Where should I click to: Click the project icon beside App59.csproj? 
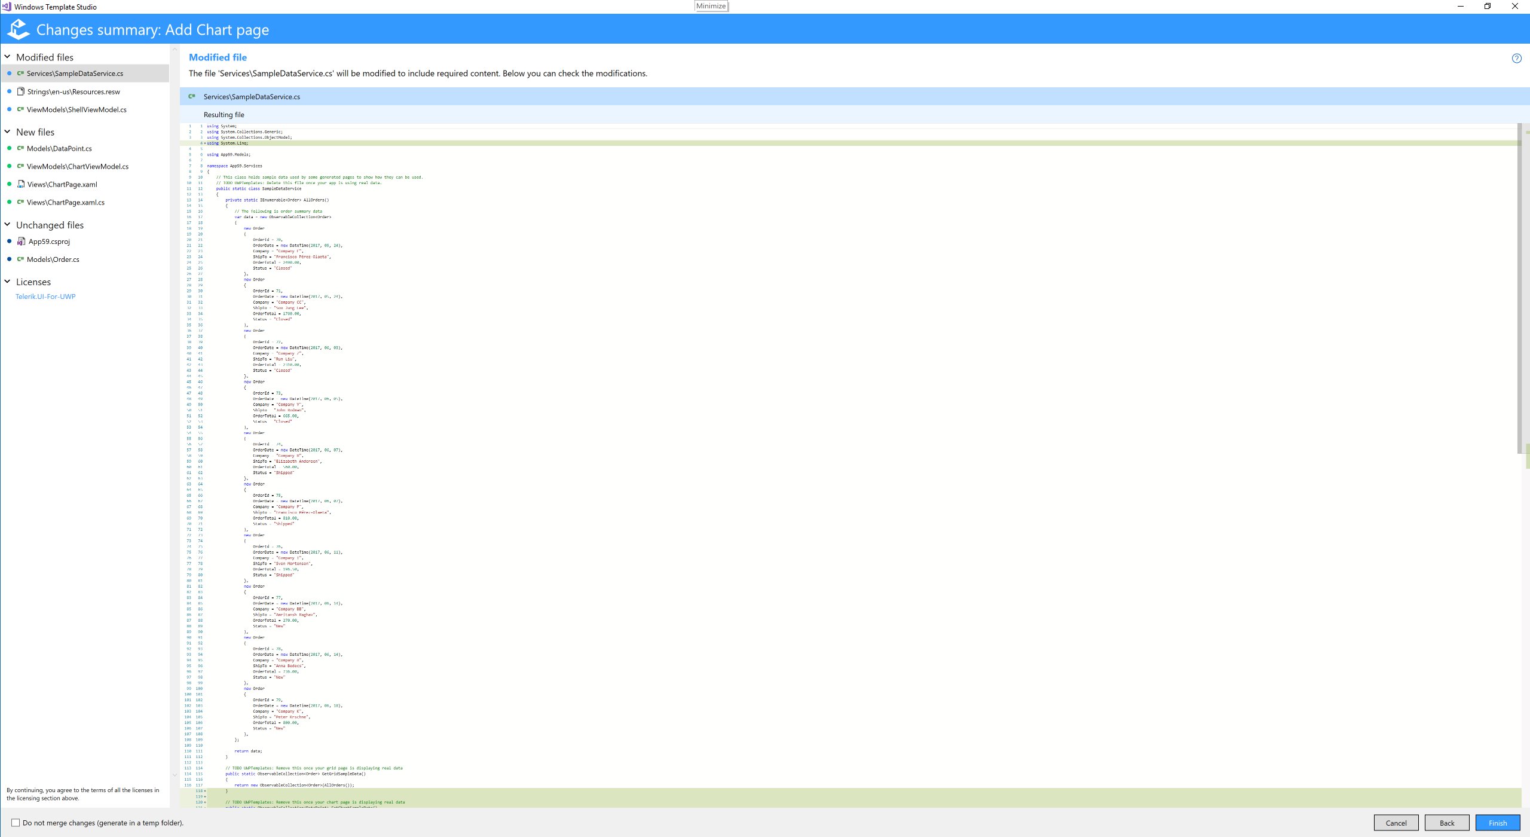click(x=21, y=242)
